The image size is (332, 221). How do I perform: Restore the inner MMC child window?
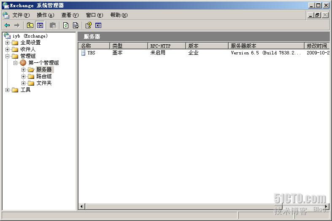pyautogui.click(x=317, y=15)
